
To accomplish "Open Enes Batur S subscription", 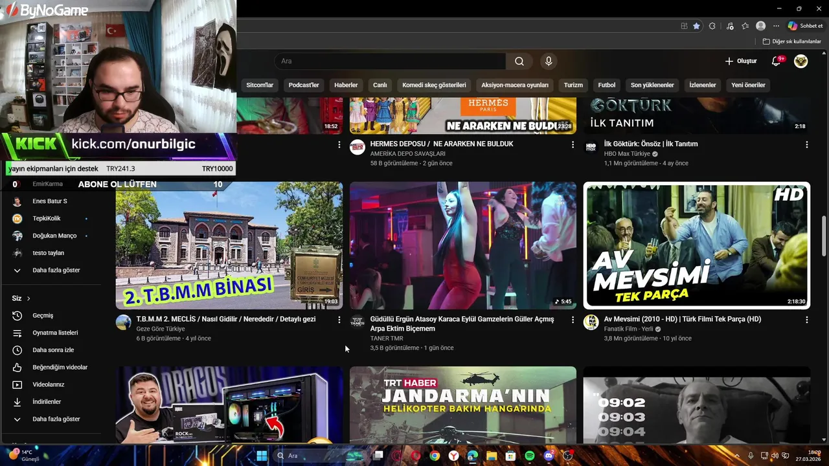I will pyautogui.click(x=50, y=201).
